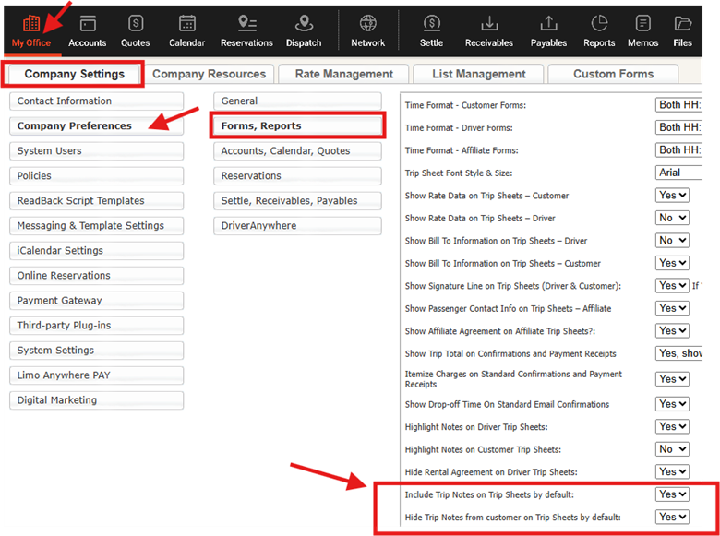Open the Payables upload icon
720x536 pixels.
pos(549,24)
